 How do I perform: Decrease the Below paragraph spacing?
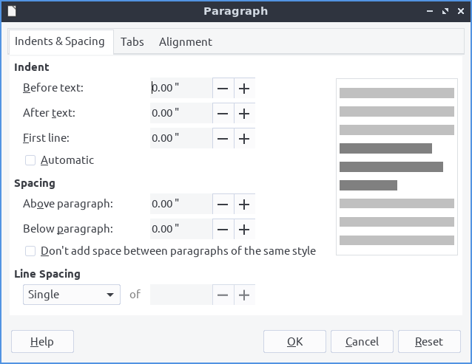223,230
